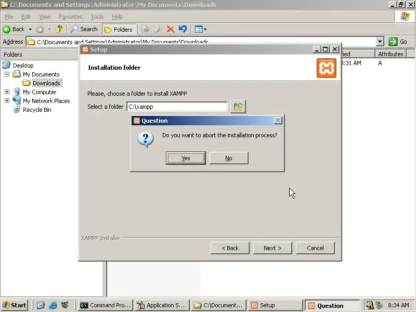Click the 8:34 AM taskbar clock

pos(398,305)
